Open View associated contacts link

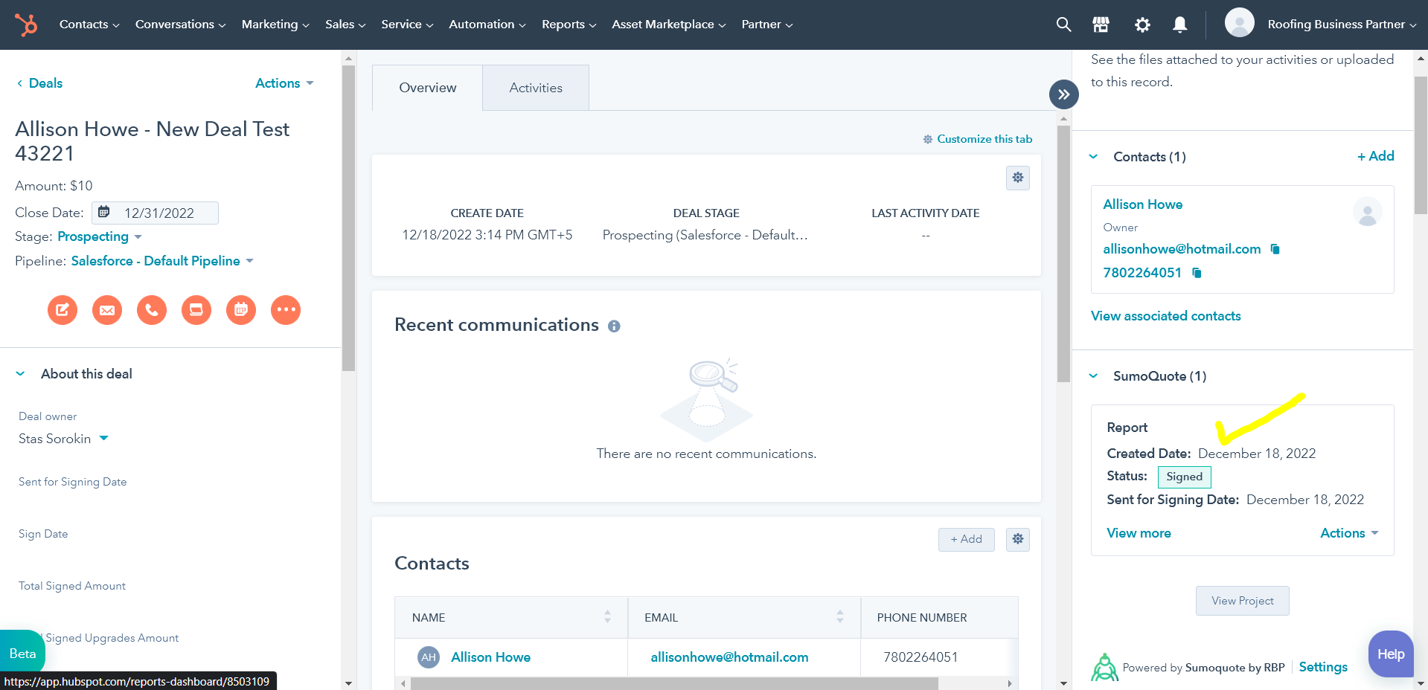pyautogui.click(x=1165, y=316)
